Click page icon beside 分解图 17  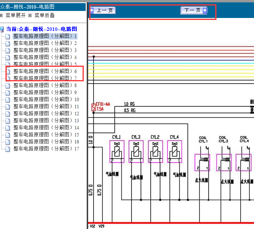tap(7, 149)
